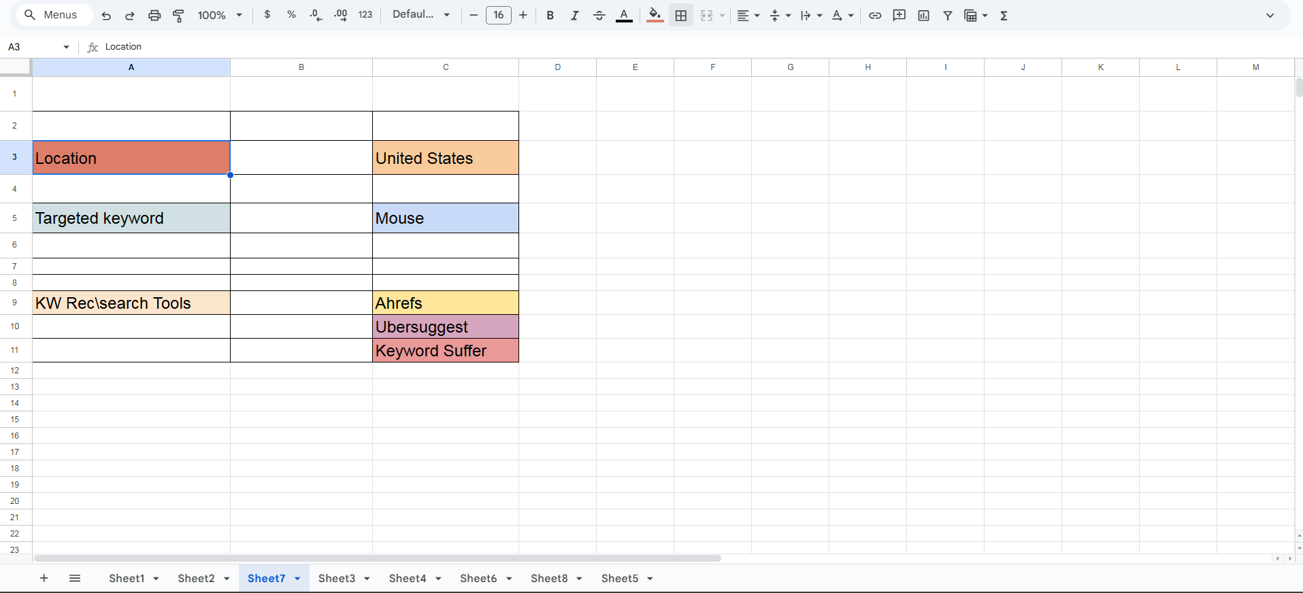Expand the Default font dropdown
The width and height of the screenshot is (1303, 593).
[x=421, y=15]
